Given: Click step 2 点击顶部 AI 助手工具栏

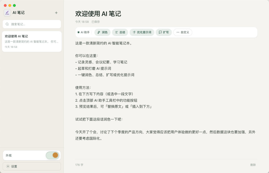Looking at the screenshot, I should pos(106,100).
